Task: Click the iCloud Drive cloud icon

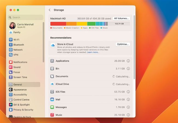Action: click(52, 84)
